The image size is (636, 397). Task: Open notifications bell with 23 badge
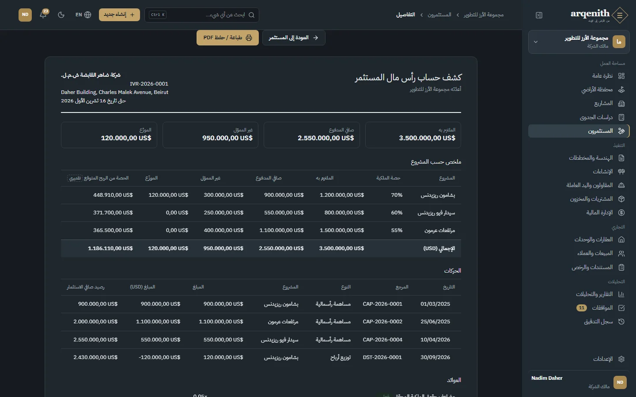tap(43, 15)
